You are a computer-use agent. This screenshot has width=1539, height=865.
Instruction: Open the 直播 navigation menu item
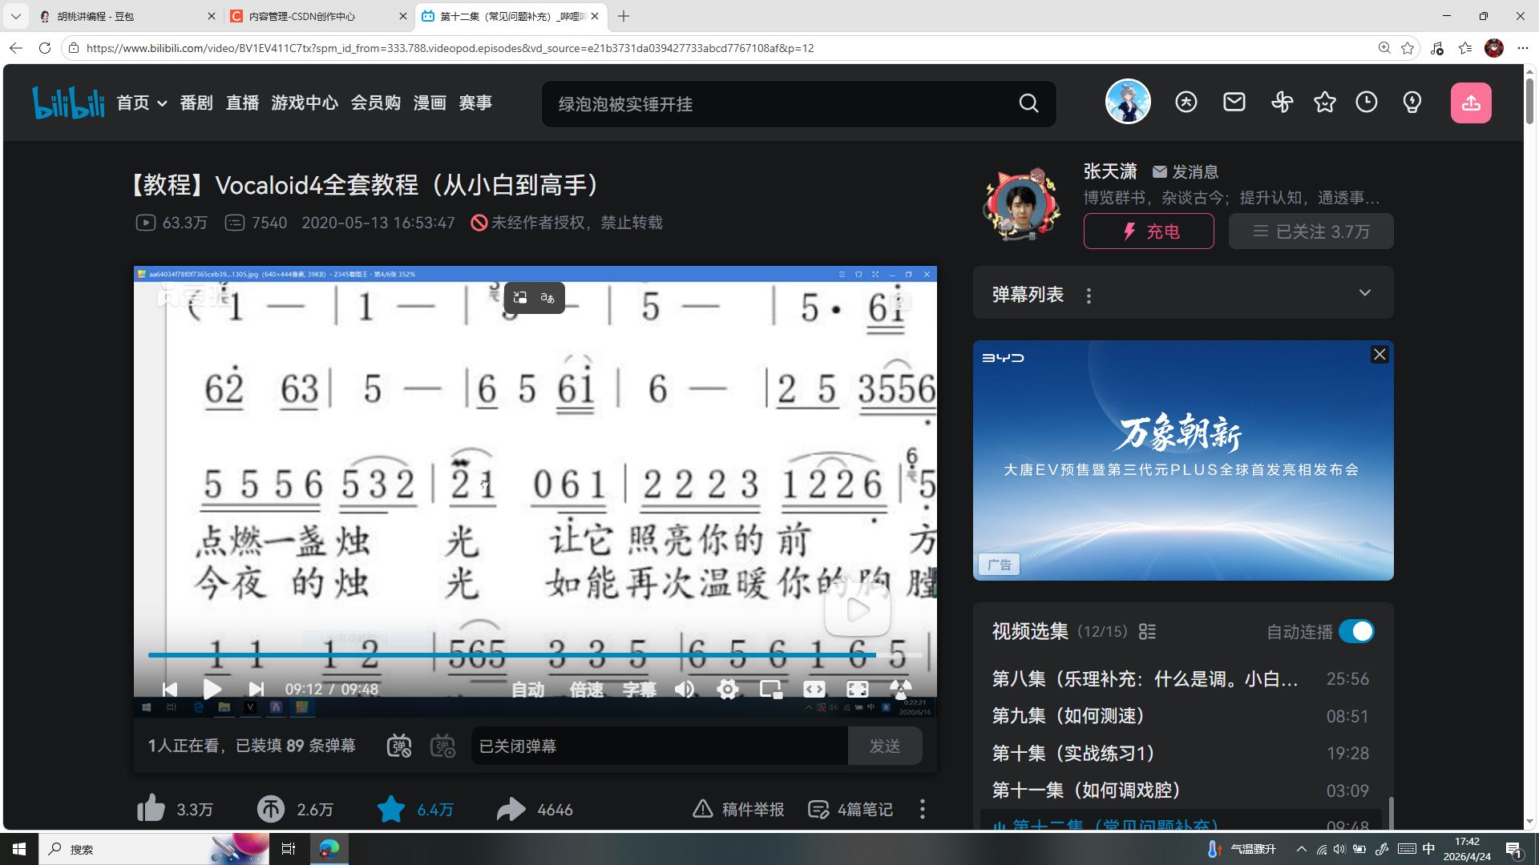pos(242,103)
